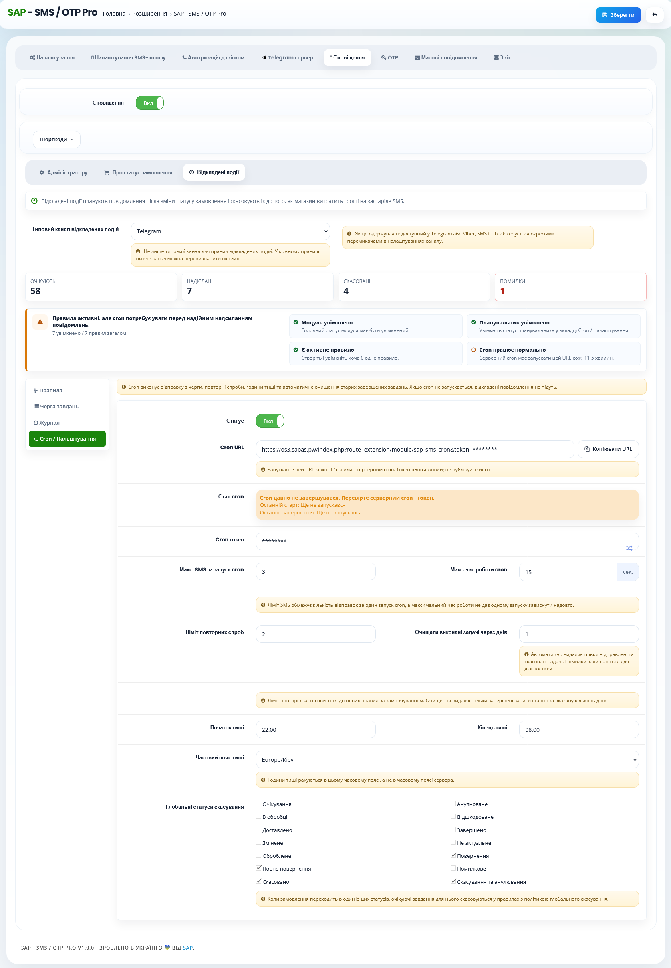Open the Europe/Kiev timezone dropdown
This screenshot has width=671, height=968.
coord(447,759)
